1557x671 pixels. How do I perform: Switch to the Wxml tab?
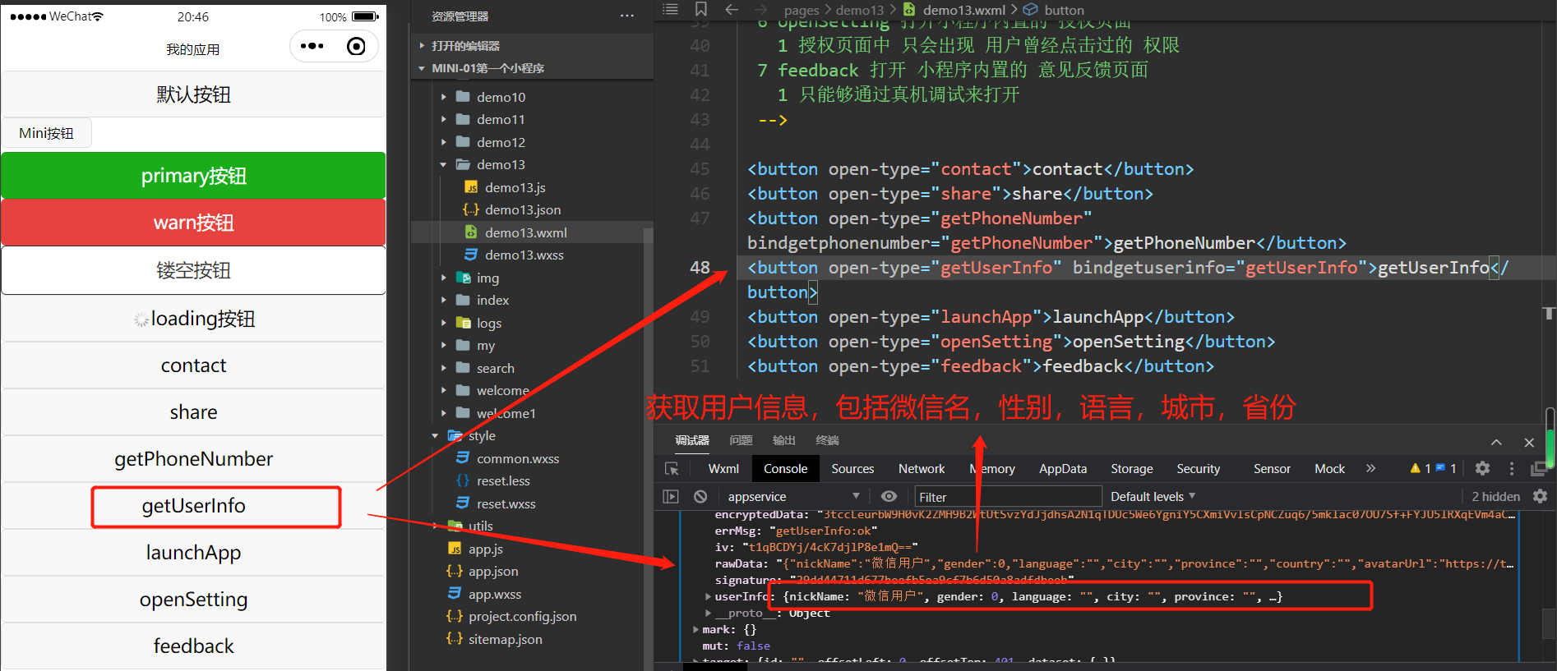click(723, 468)
